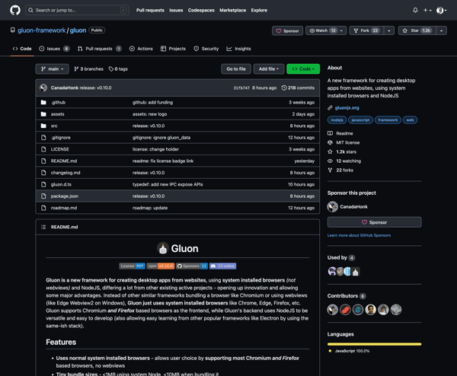This screenshot has height=376, width=457.
Task: View the 0 tags link
Action: point(118,69)
